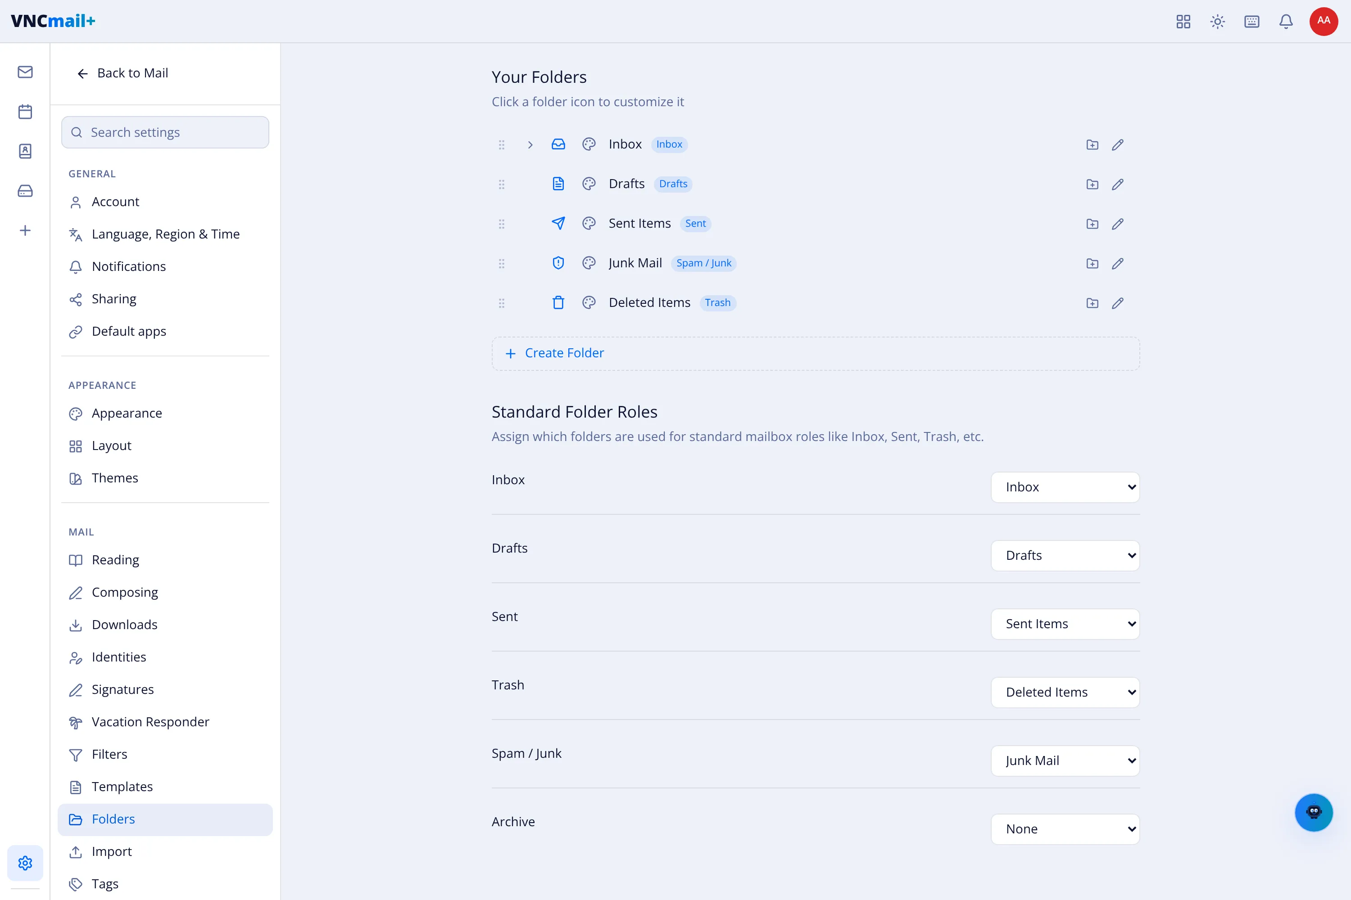The height and width of the screenshot is (900, 1351).
Task: Open the chatbot assistant bubble
Action: tap(1314, 812)
